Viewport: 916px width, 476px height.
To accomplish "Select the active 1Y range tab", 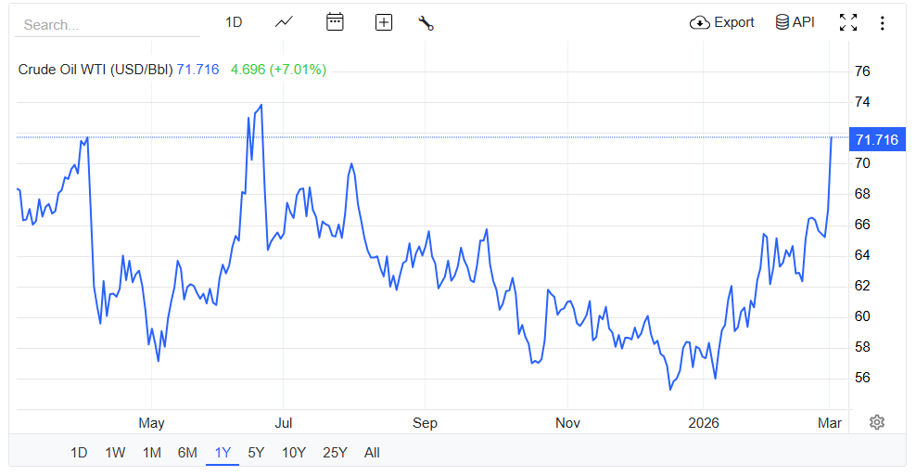I will [x=223, y=453].
